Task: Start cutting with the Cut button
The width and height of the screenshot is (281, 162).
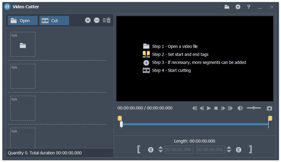Action: pos(54,21)
